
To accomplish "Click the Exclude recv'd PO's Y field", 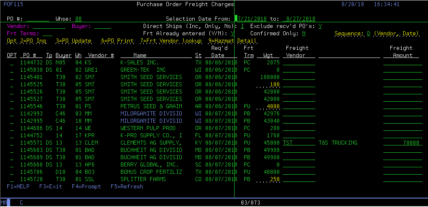I will [x=320, y=26].
